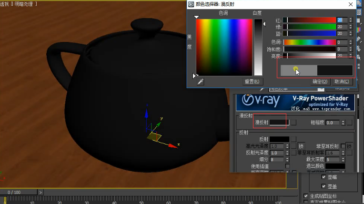
Task: Adjust the Green value spinner arrows
Action: pos(351,27)
